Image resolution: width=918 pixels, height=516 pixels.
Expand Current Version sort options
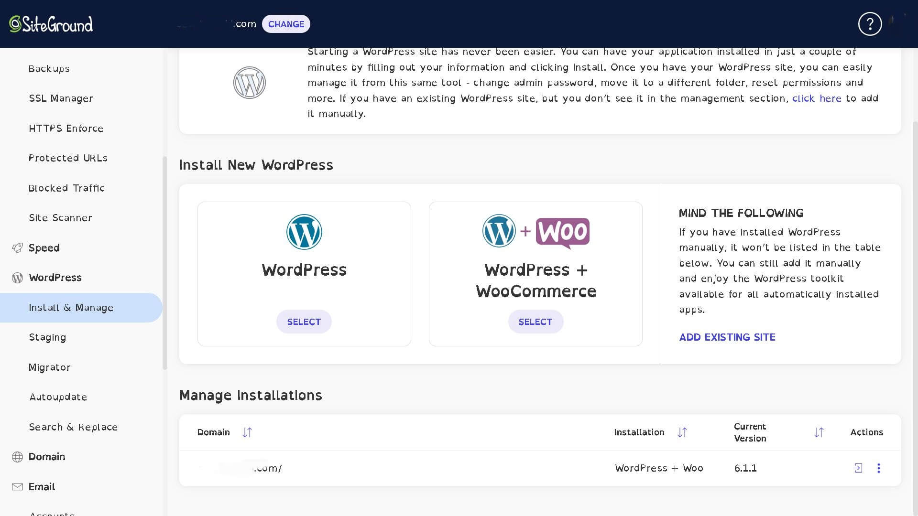tap(819, 432)
